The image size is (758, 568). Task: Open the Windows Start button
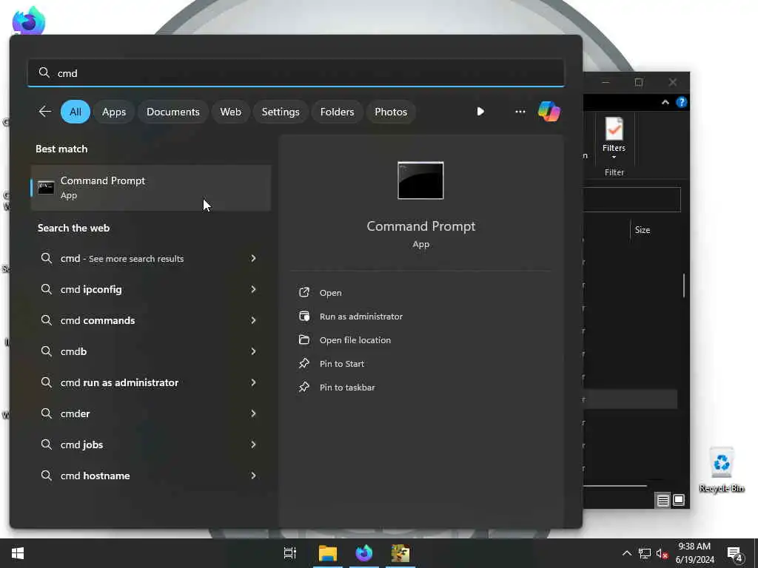click(18, 553)
